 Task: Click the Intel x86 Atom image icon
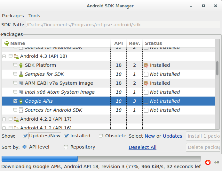point(21,92)
